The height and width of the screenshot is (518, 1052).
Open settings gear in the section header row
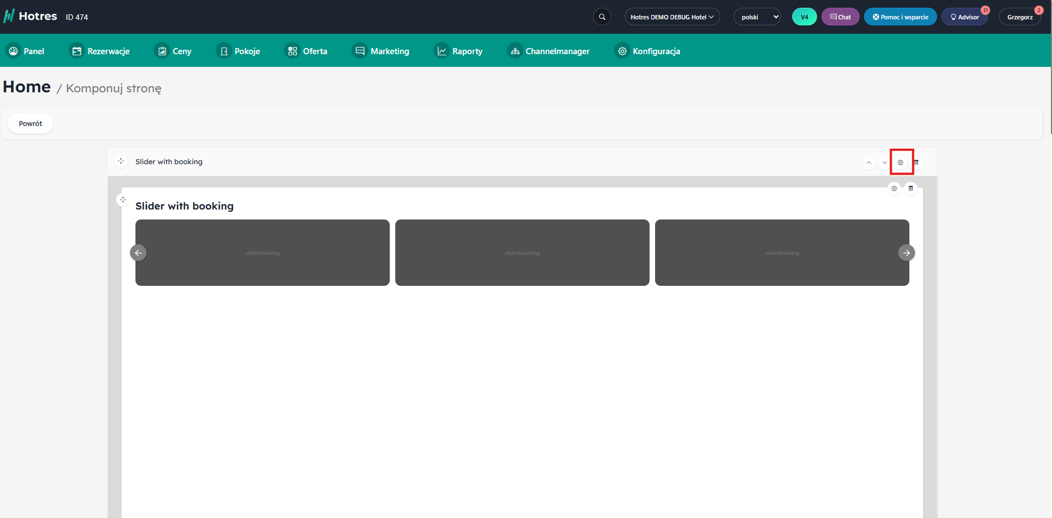pyautogui.click(x=901, y=163)
